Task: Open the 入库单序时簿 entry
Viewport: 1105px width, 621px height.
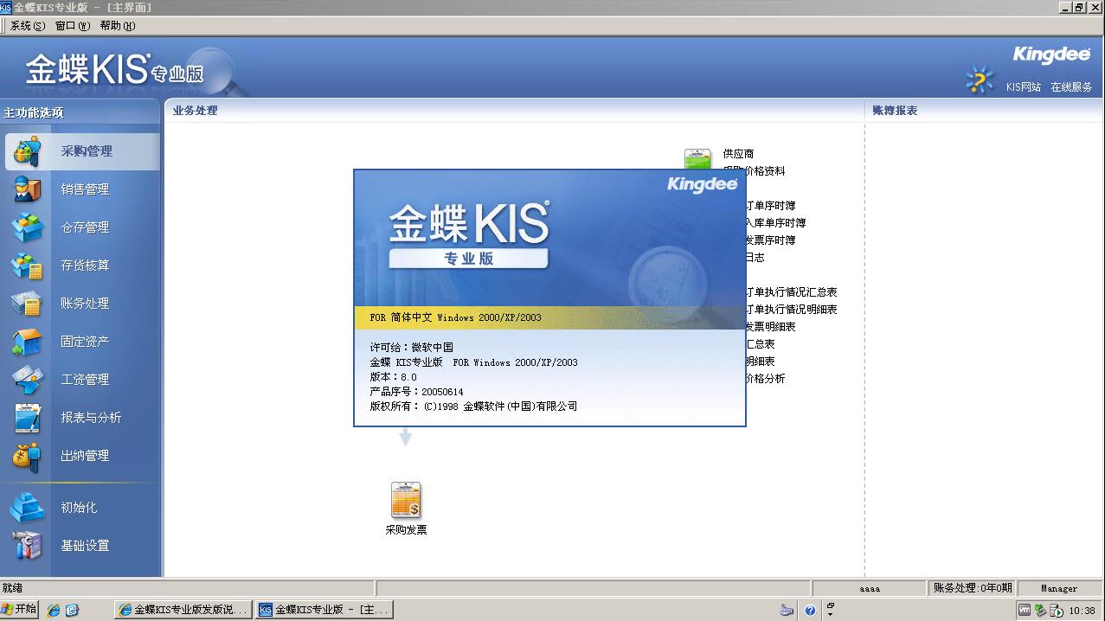Action: (776, 223)
